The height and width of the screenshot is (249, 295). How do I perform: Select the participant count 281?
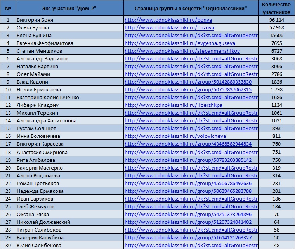click(x=276, y=183)
